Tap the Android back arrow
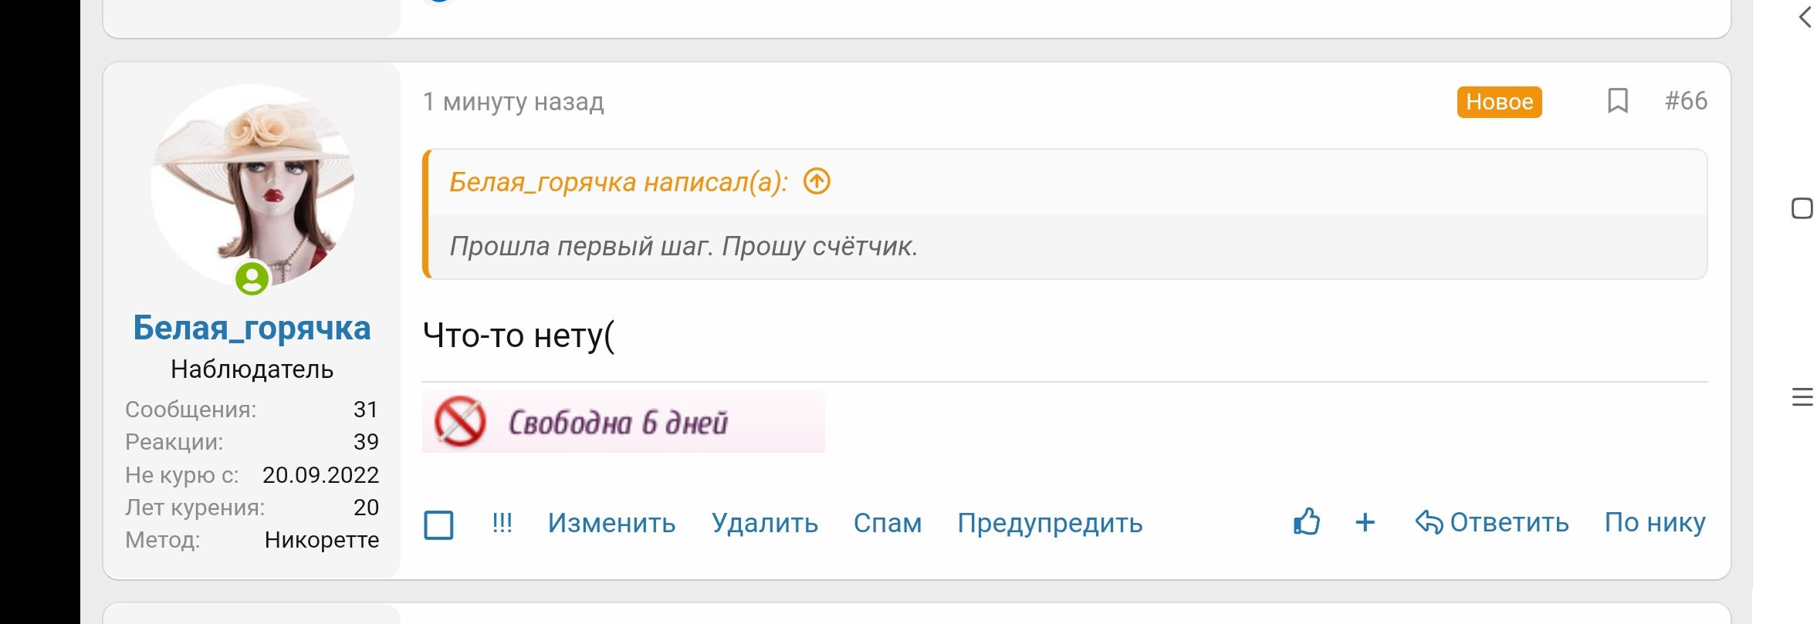This screenshot has width=1817, height=624. (1804, 18)
